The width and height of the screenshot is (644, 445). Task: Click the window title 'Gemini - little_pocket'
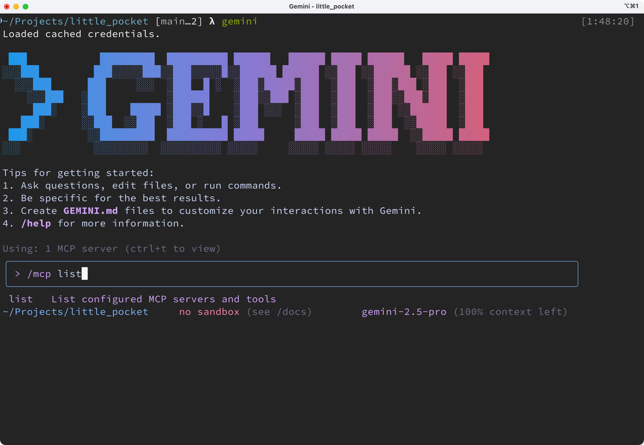pyautogui.click(x=322, y=7)
